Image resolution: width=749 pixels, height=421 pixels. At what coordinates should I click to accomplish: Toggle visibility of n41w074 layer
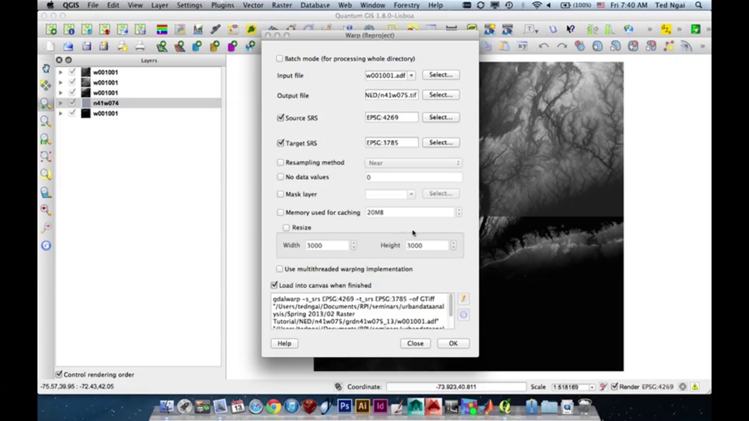(x=72, y=103)
